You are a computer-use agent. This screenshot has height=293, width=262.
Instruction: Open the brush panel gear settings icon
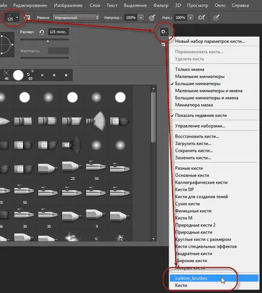pos(164,31)
